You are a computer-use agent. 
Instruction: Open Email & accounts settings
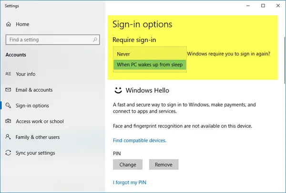coord(34,90)
